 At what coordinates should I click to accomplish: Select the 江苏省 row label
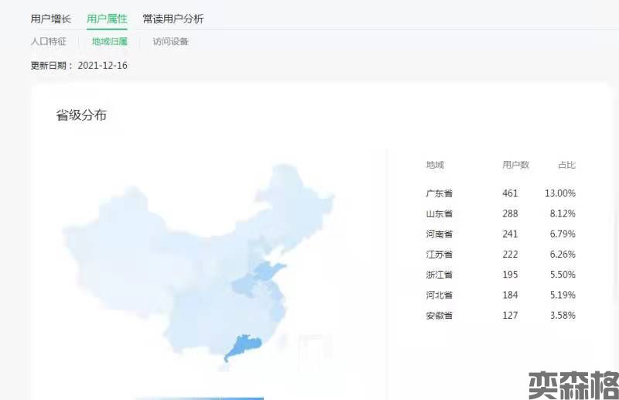pos(439,255)
